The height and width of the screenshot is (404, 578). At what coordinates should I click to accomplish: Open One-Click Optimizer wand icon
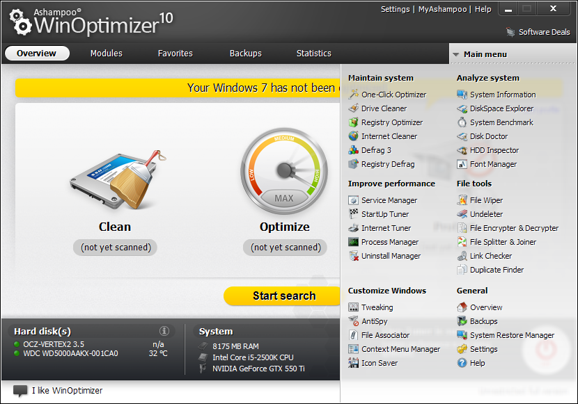tap(354, 94)
